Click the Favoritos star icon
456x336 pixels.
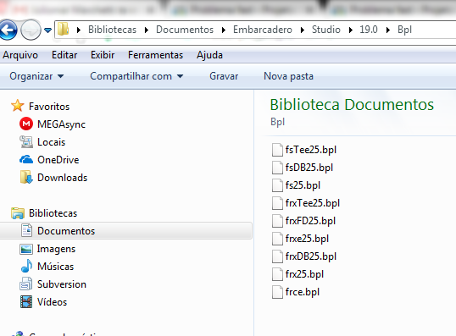click(x=17, y=106)
